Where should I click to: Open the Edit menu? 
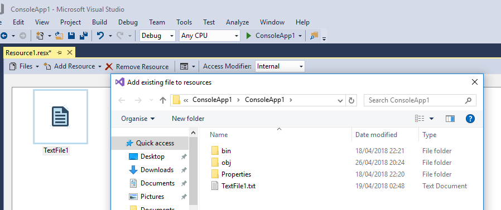point(18,22)
